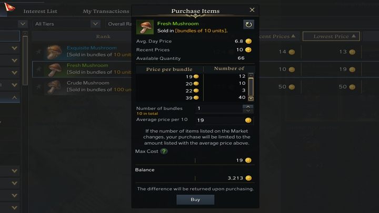Click the Max Cost help question mark
379x213 pixels.
(x=164, y=152)
